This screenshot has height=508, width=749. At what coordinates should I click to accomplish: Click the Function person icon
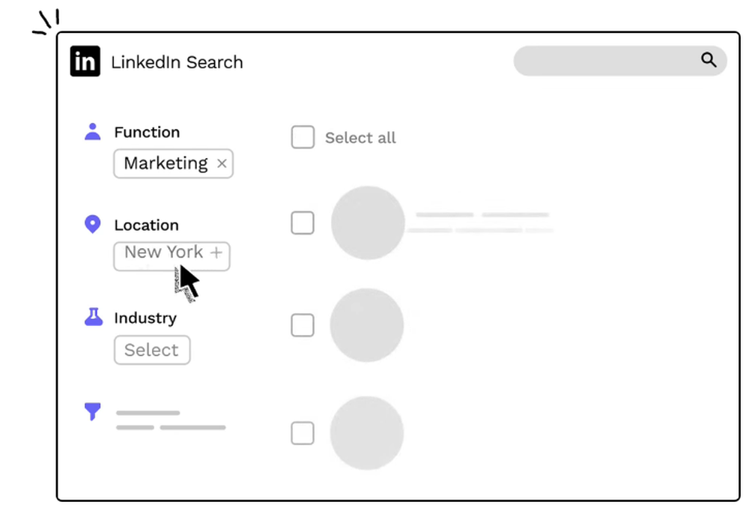coord(93,132)
